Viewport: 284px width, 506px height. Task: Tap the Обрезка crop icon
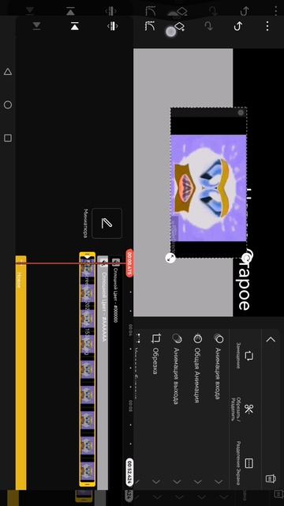(156, 338)
